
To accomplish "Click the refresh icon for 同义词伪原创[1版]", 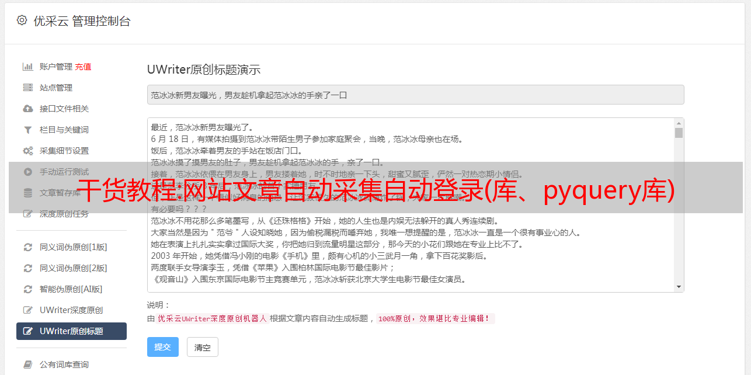I will [x=27, y=247].
